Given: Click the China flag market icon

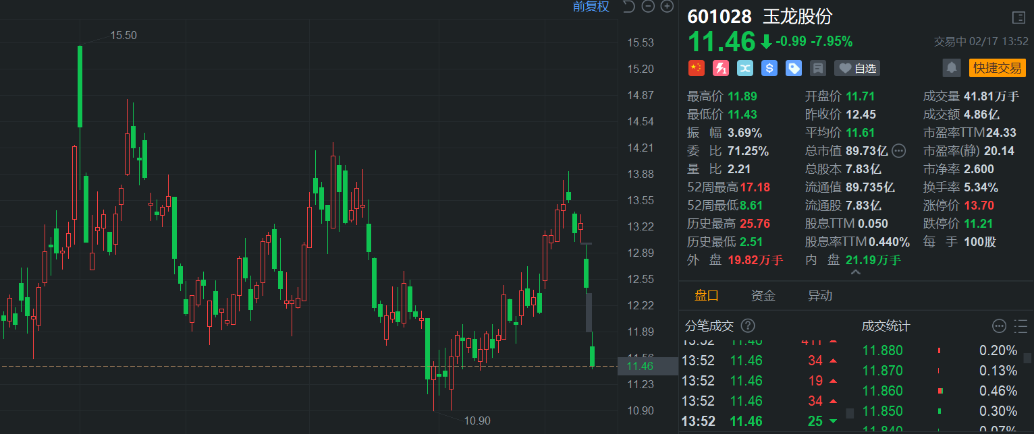Looking at the screenshot, I should [696, 68].
